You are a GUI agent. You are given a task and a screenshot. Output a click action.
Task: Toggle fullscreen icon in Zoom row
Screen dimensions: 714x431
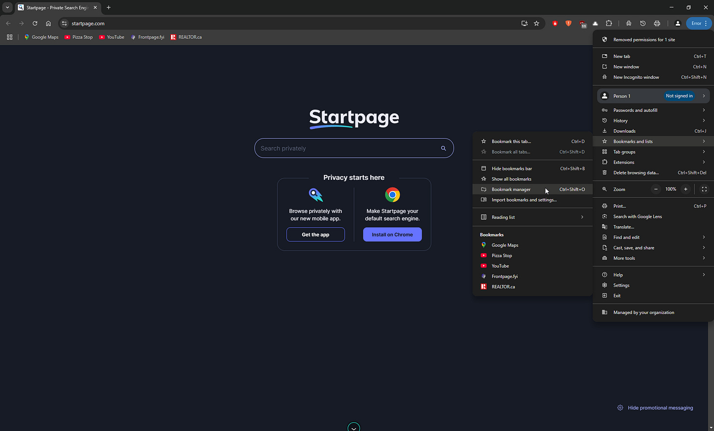704,189
